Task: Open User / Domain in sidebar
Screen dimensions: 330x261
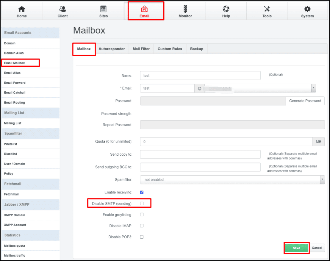Action: (31, 164)
